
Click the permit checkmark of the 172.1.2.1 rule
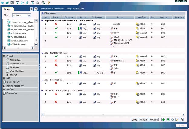(x=56, y=73)
